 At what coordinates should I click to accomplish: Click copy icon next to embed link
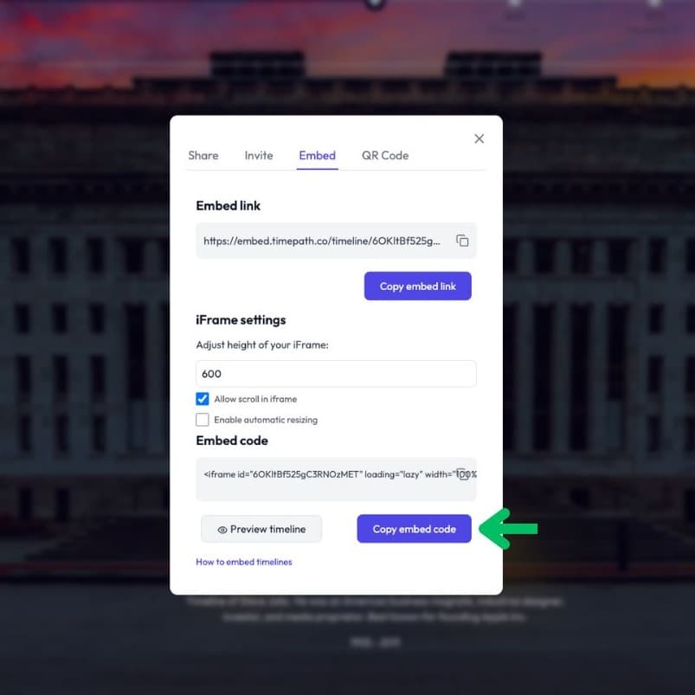pos(462,241)
